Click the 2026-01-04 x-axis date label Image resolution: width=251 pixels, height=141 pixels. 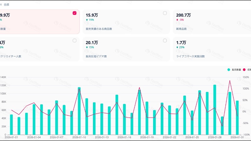click(34, 137)
